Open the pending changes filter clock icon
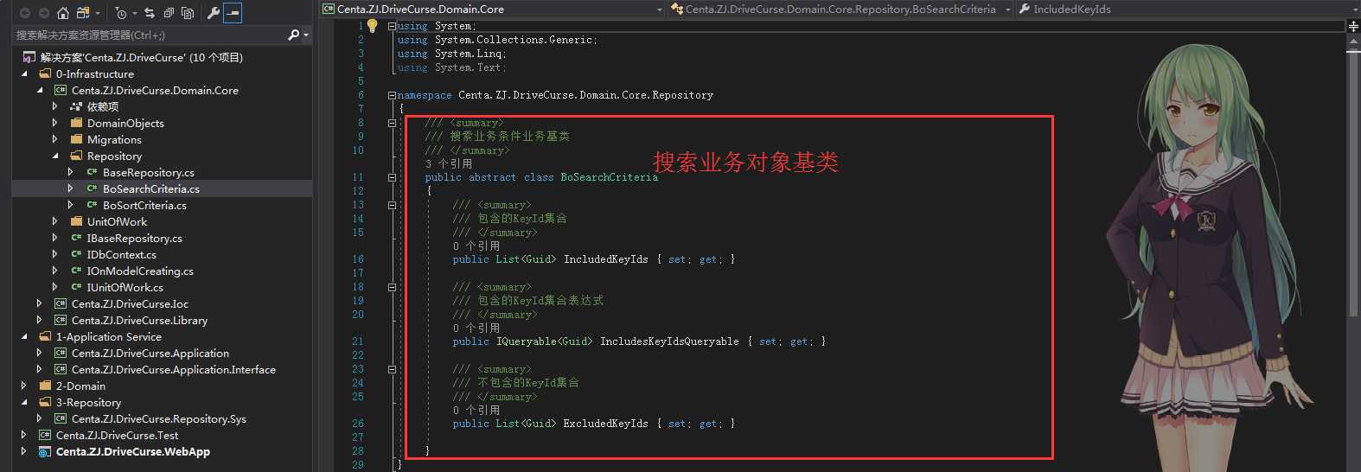 click(x=121, y=13)
